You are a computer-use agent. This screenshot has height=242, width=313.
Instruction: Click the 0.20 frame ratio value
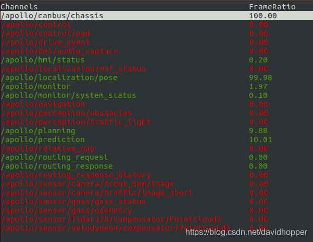(x=258, y=60)
